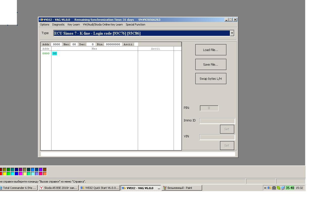Open VW/Audi/Skoda Online Key Learn menu
Image resolution: width=323 pixels, height=202 pixels.
coord(103,24)
